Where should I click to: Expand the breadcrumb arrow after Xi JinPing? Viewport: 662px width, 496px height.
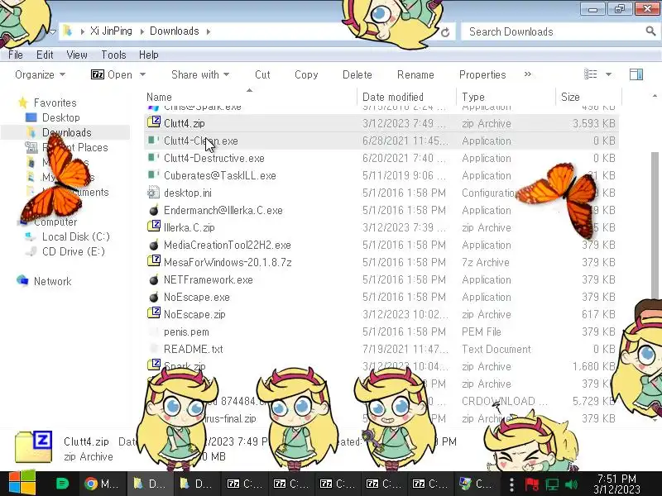pos(141,31)
